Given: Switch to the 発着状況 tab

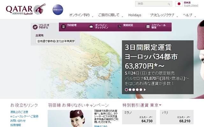Looking at the screenshot, I should coord(129,27).
